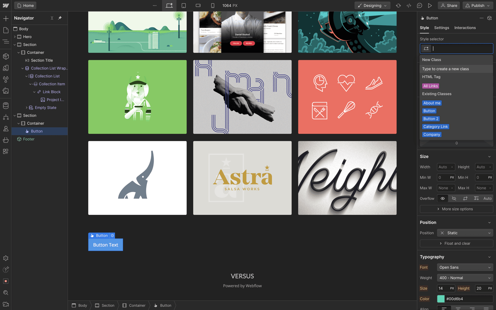
Task: Open the code export icon
Action: point(409,5)
